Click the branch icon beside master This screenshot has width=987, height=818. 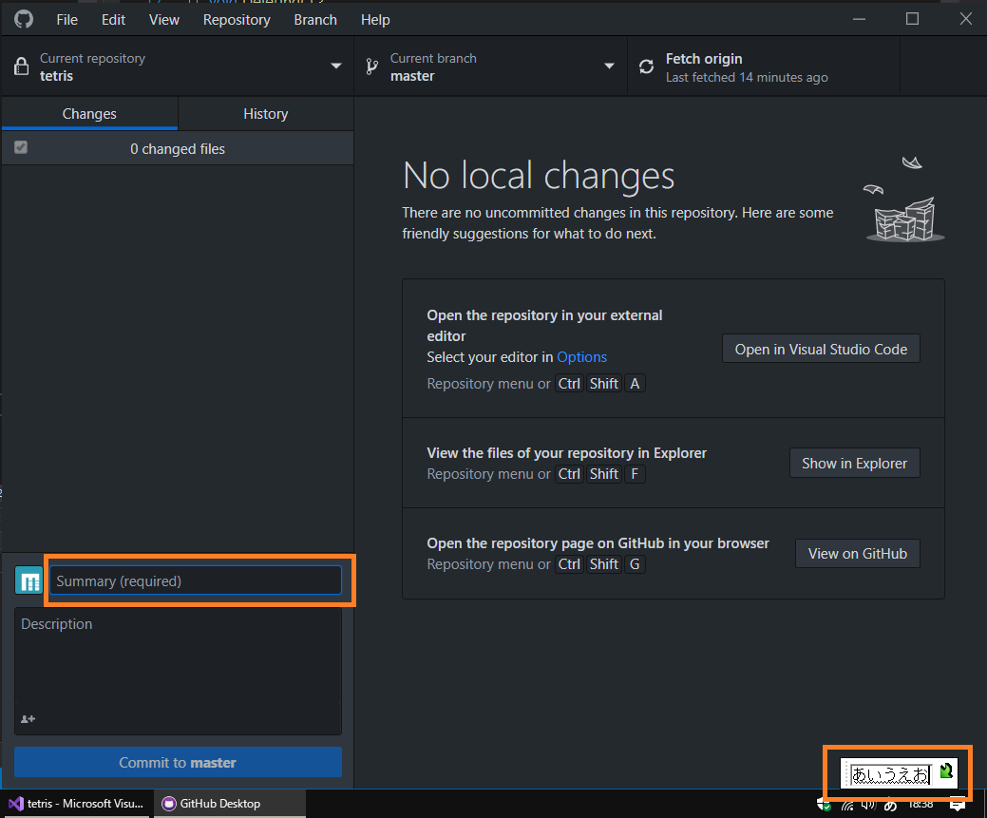[372, 67]
